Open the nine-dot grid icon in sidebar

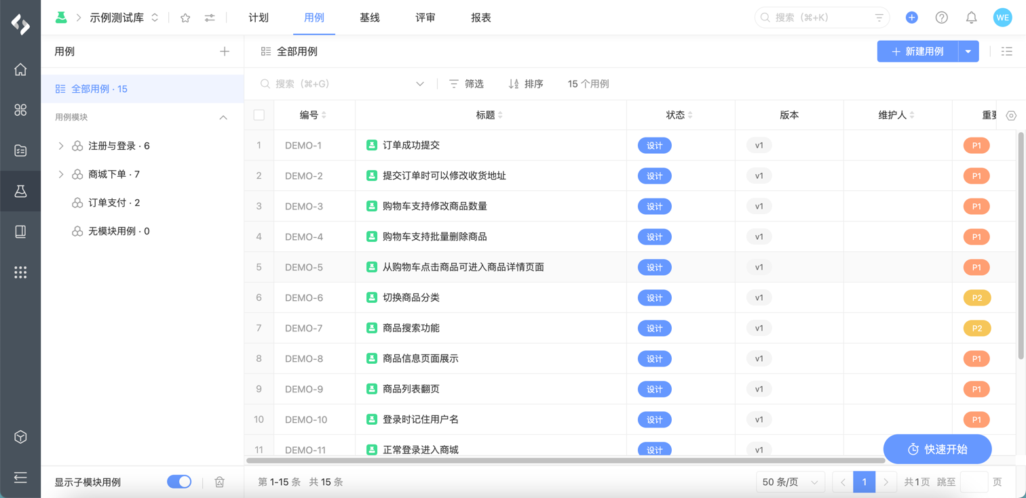(x=20, y=272)
